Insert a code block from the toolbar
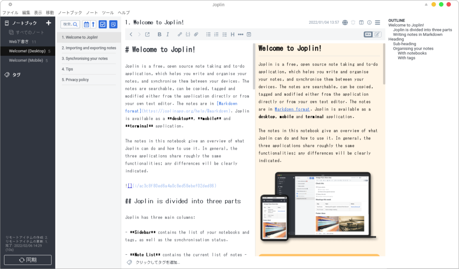Screen dimensions: 459x269 [x=188, y=34]
